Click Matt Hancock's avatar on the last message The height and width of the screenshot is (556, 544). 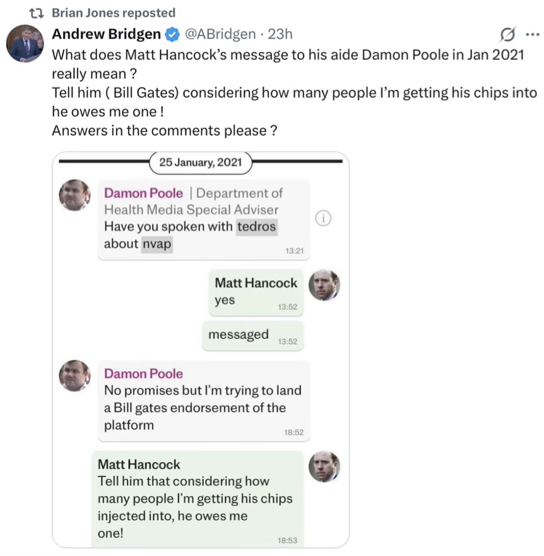pyautogui.click(x=324, y=467)
